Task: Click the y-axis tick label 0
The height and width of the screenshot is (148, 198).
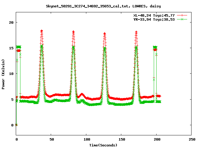Action: point(12,125)
